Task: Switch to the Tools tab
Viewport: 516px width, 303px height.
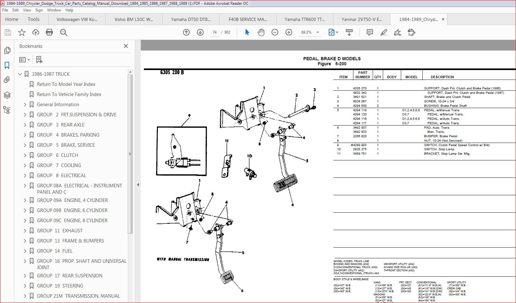Action: pos(34,19)
